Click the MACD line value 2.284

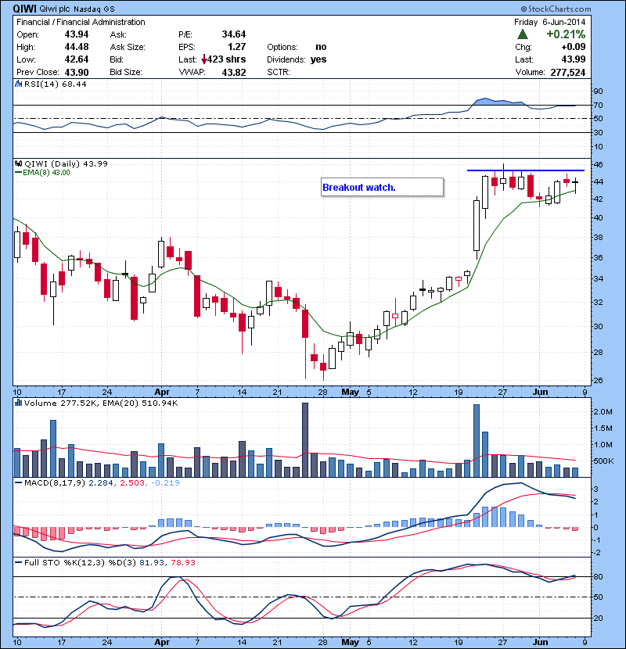tap(101, 482)
